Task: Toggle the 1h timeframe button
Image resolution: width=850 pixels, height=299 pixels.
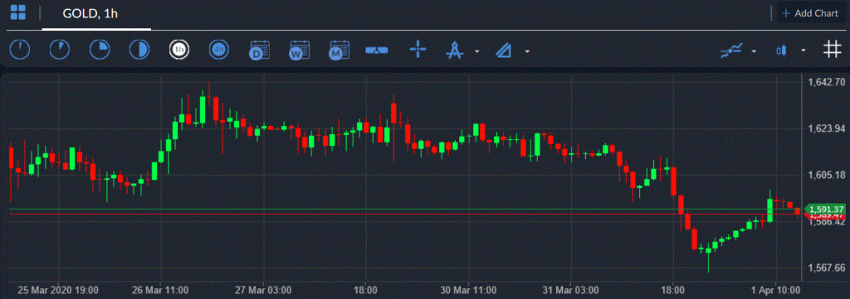Action: click(179, 51)
